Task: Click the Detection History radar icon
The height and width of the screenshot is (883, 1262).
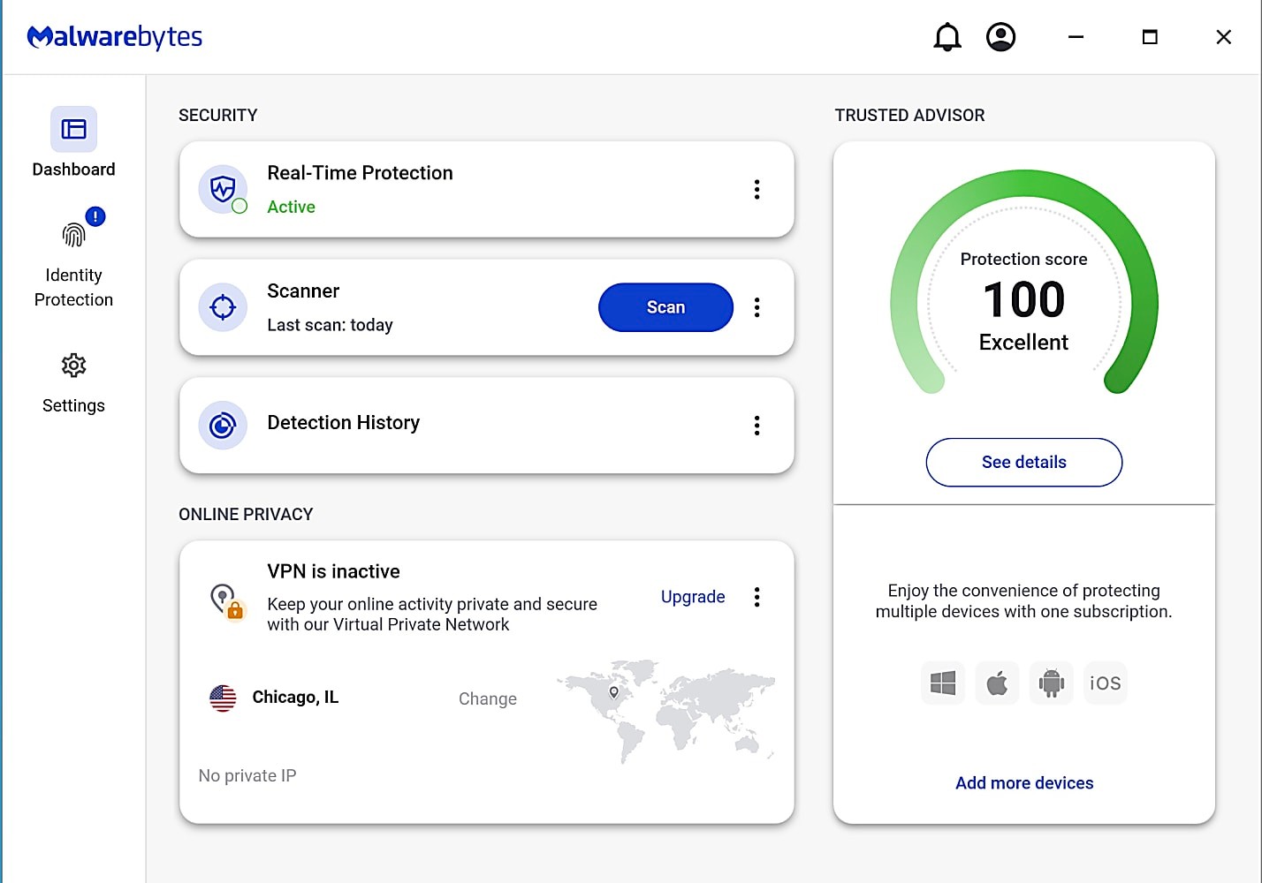Action: pyautogui.click(x=223, y=426)
